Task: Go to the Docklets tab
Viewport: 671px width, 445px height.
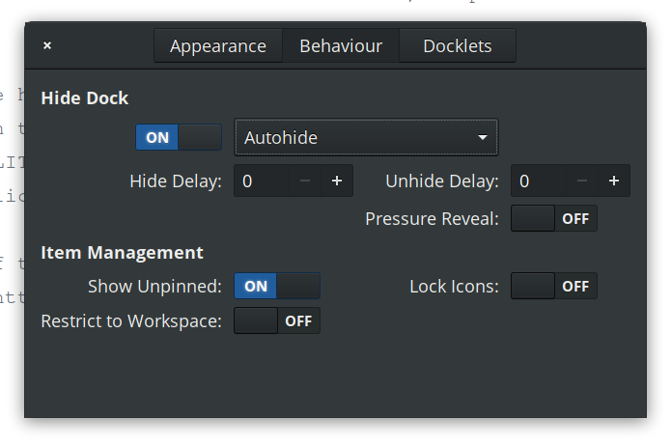Action: (457, 45)
